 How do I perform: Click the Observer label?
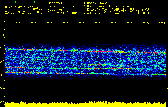tap(55, 3)
